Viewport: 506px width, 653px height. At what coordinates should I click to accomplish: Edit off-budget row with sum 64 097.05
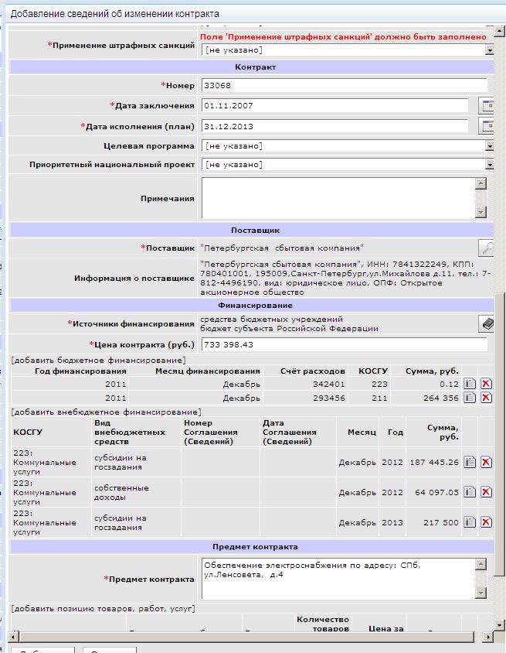pos(470,492)
